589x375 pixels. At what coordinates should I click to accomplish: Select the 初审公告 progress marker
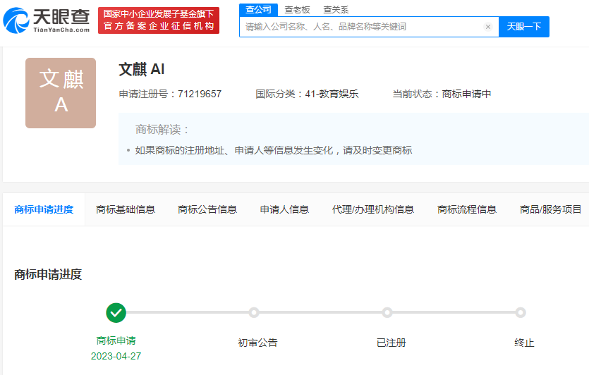254,312
